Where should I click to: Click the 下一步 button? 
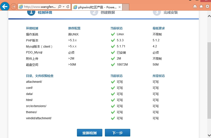point(118,133)
